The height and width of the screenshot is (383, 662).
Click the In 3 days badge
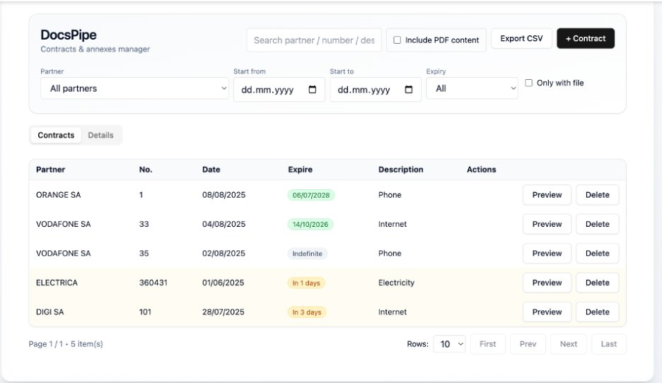click(x=307, y=312)
